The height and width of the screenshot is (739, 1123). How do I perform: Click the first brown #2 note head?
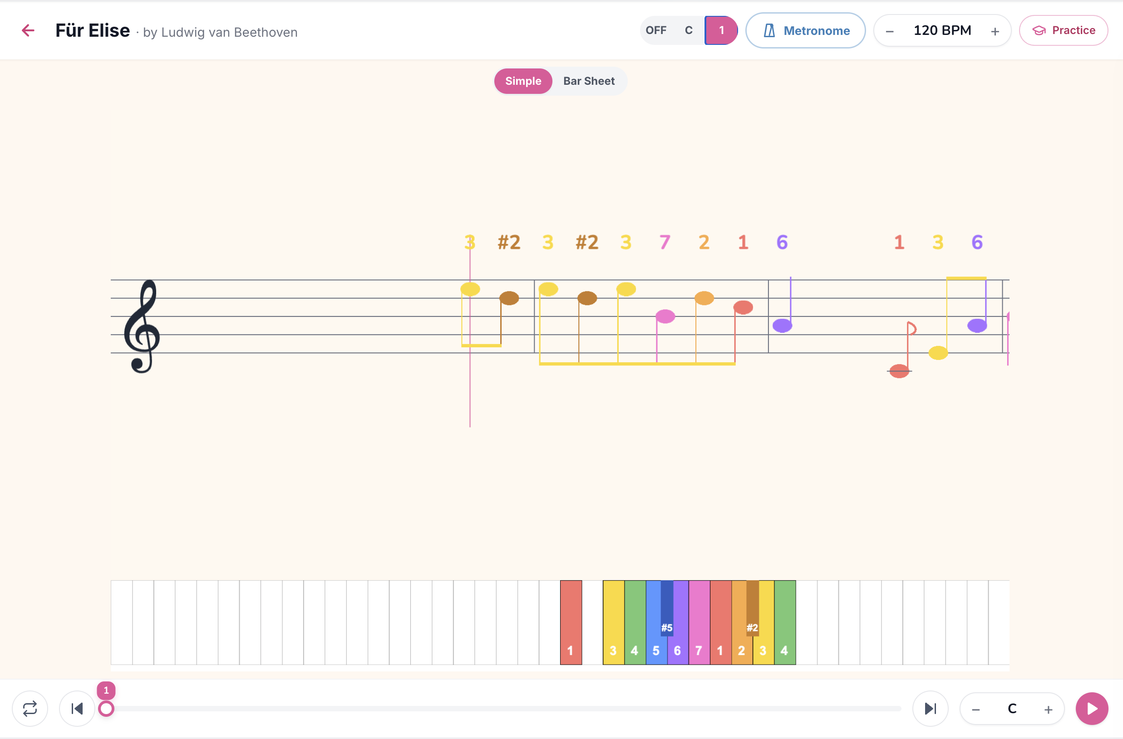pos(509,298)
